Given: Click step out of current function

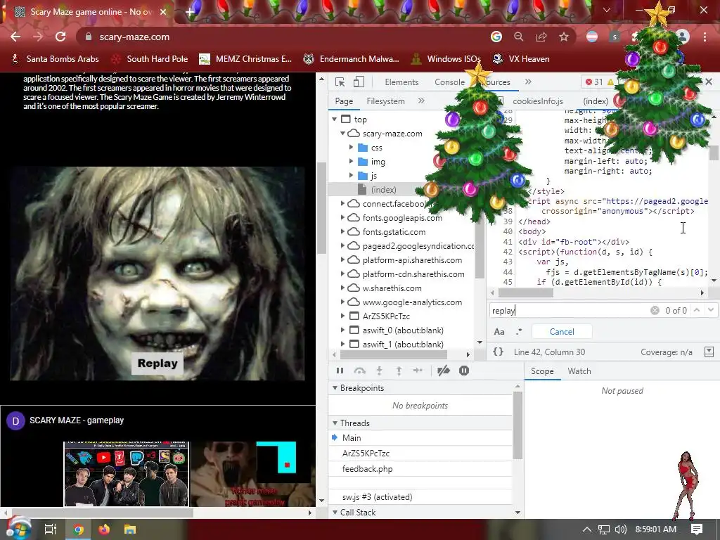Looking at the screenshot, I should coord(399,371).
